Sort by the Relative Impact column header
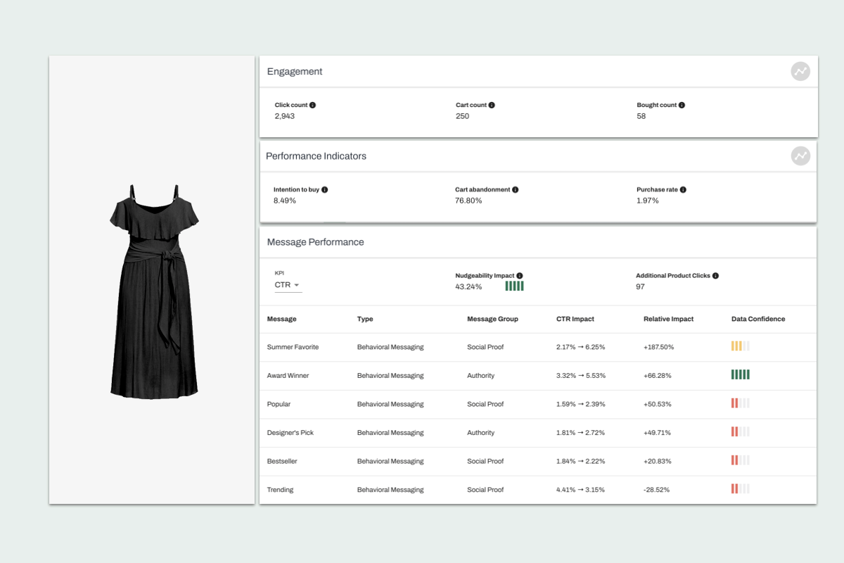The height and width of the screenshot is (563, 844). click(668, 319)
